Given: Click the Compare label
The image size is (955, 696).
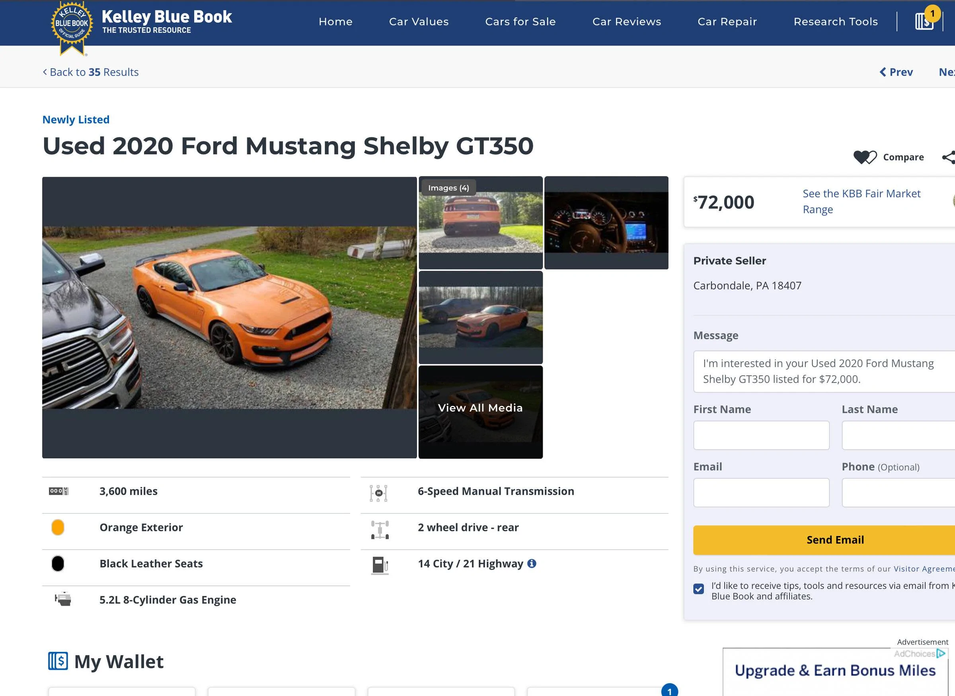Looking at the screenshot, I should 903,157.
